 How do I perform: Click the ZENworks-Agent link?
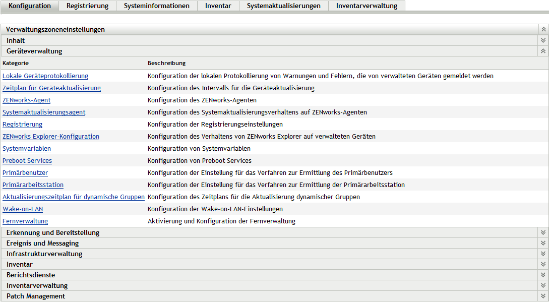click(27, 100)
